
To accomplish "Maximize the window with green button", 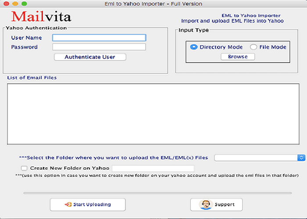I will tap(24, 4).
